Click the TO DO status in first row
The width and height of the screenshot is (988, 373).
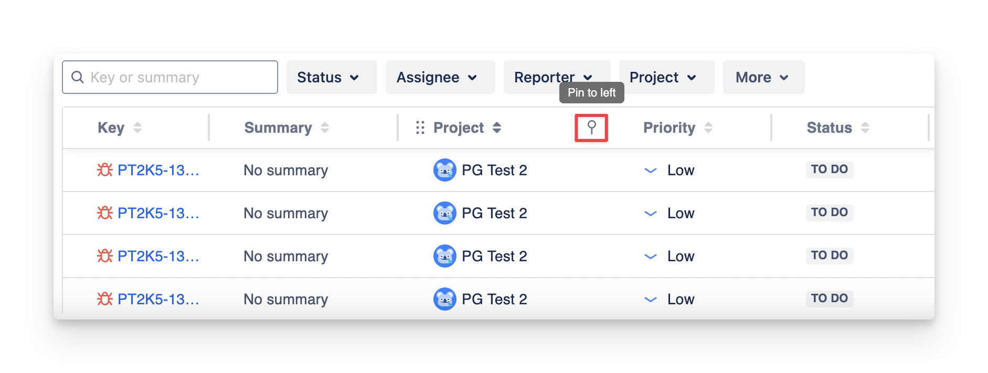click(829, 169)
